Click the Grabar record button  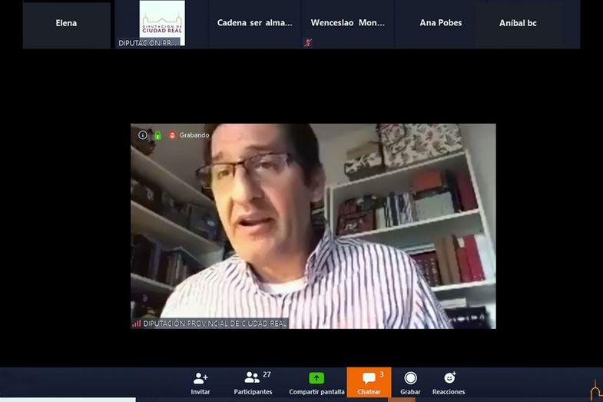tap(410, 378)
